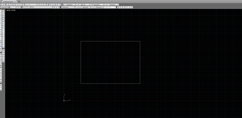Screen dimensions: 242x118
Task: Open the Properties palette icon
Action: coord(46,5)
